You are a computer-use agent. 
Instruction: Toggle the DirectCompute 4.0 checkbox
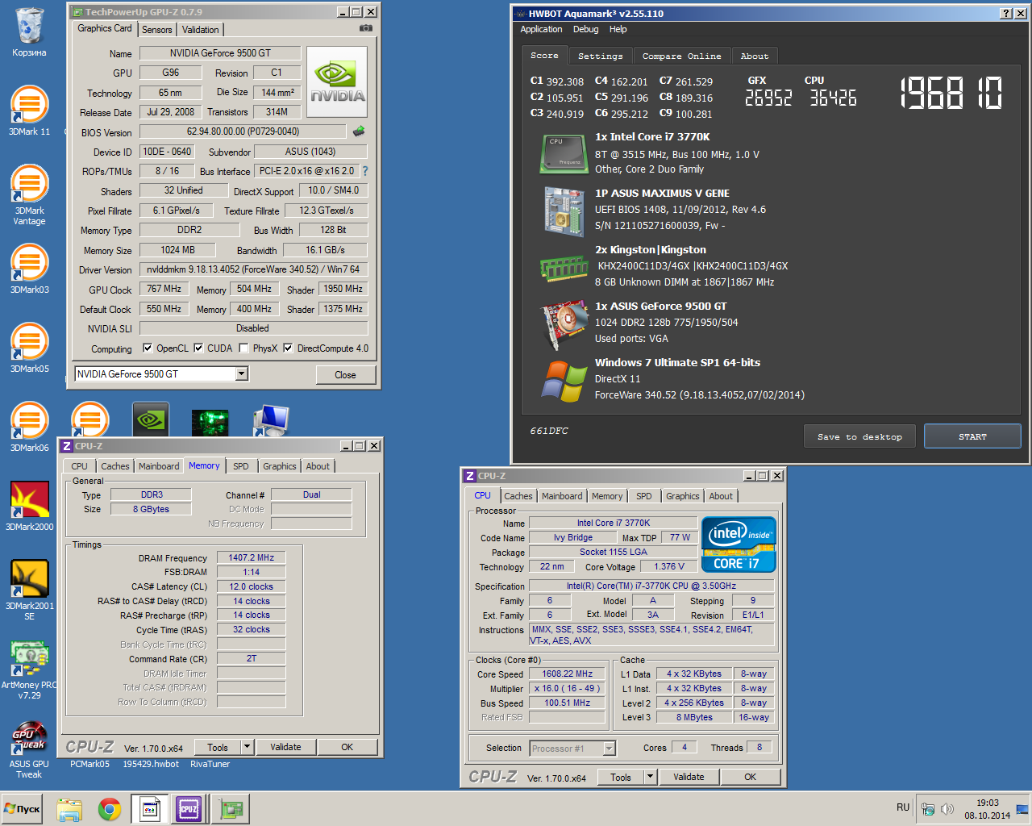point(288,348)
